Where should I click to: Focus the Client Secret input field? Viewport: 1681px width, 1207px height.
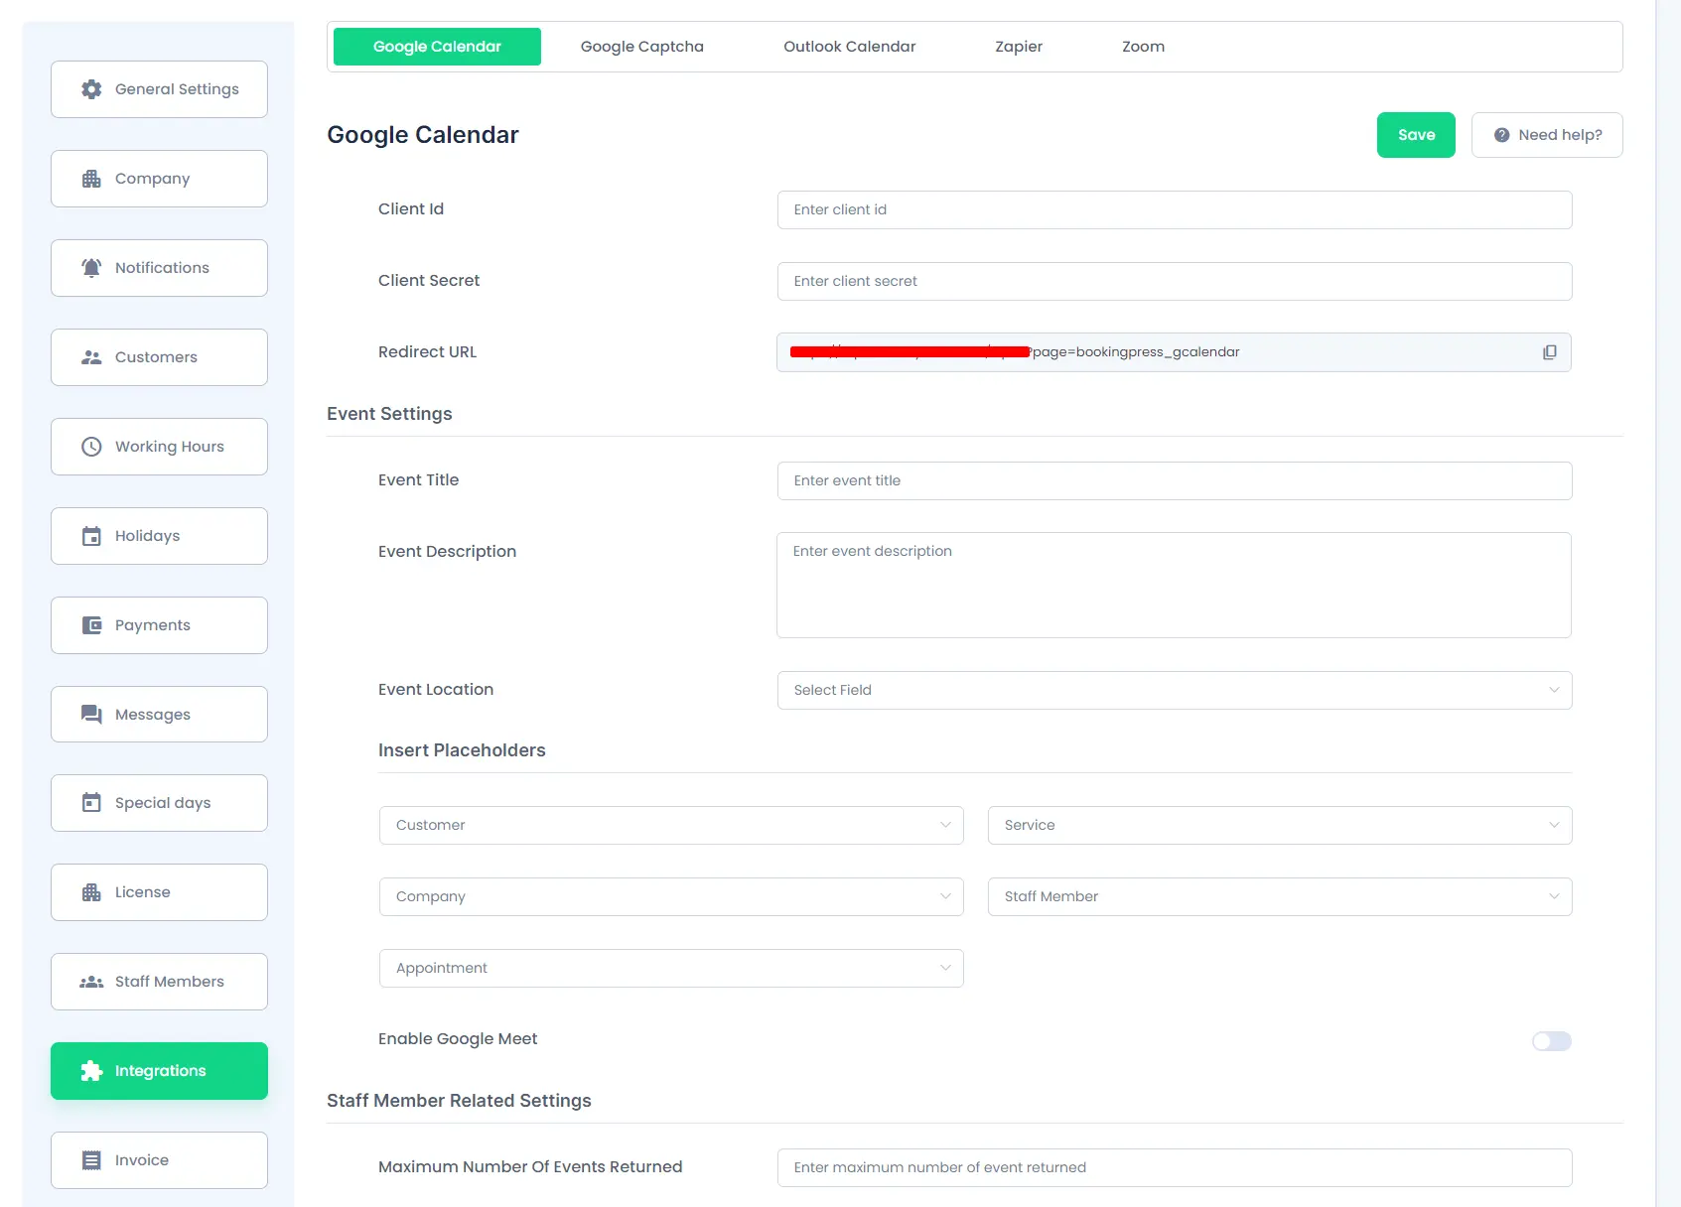pyautogui.click(x=1175, y=281)
